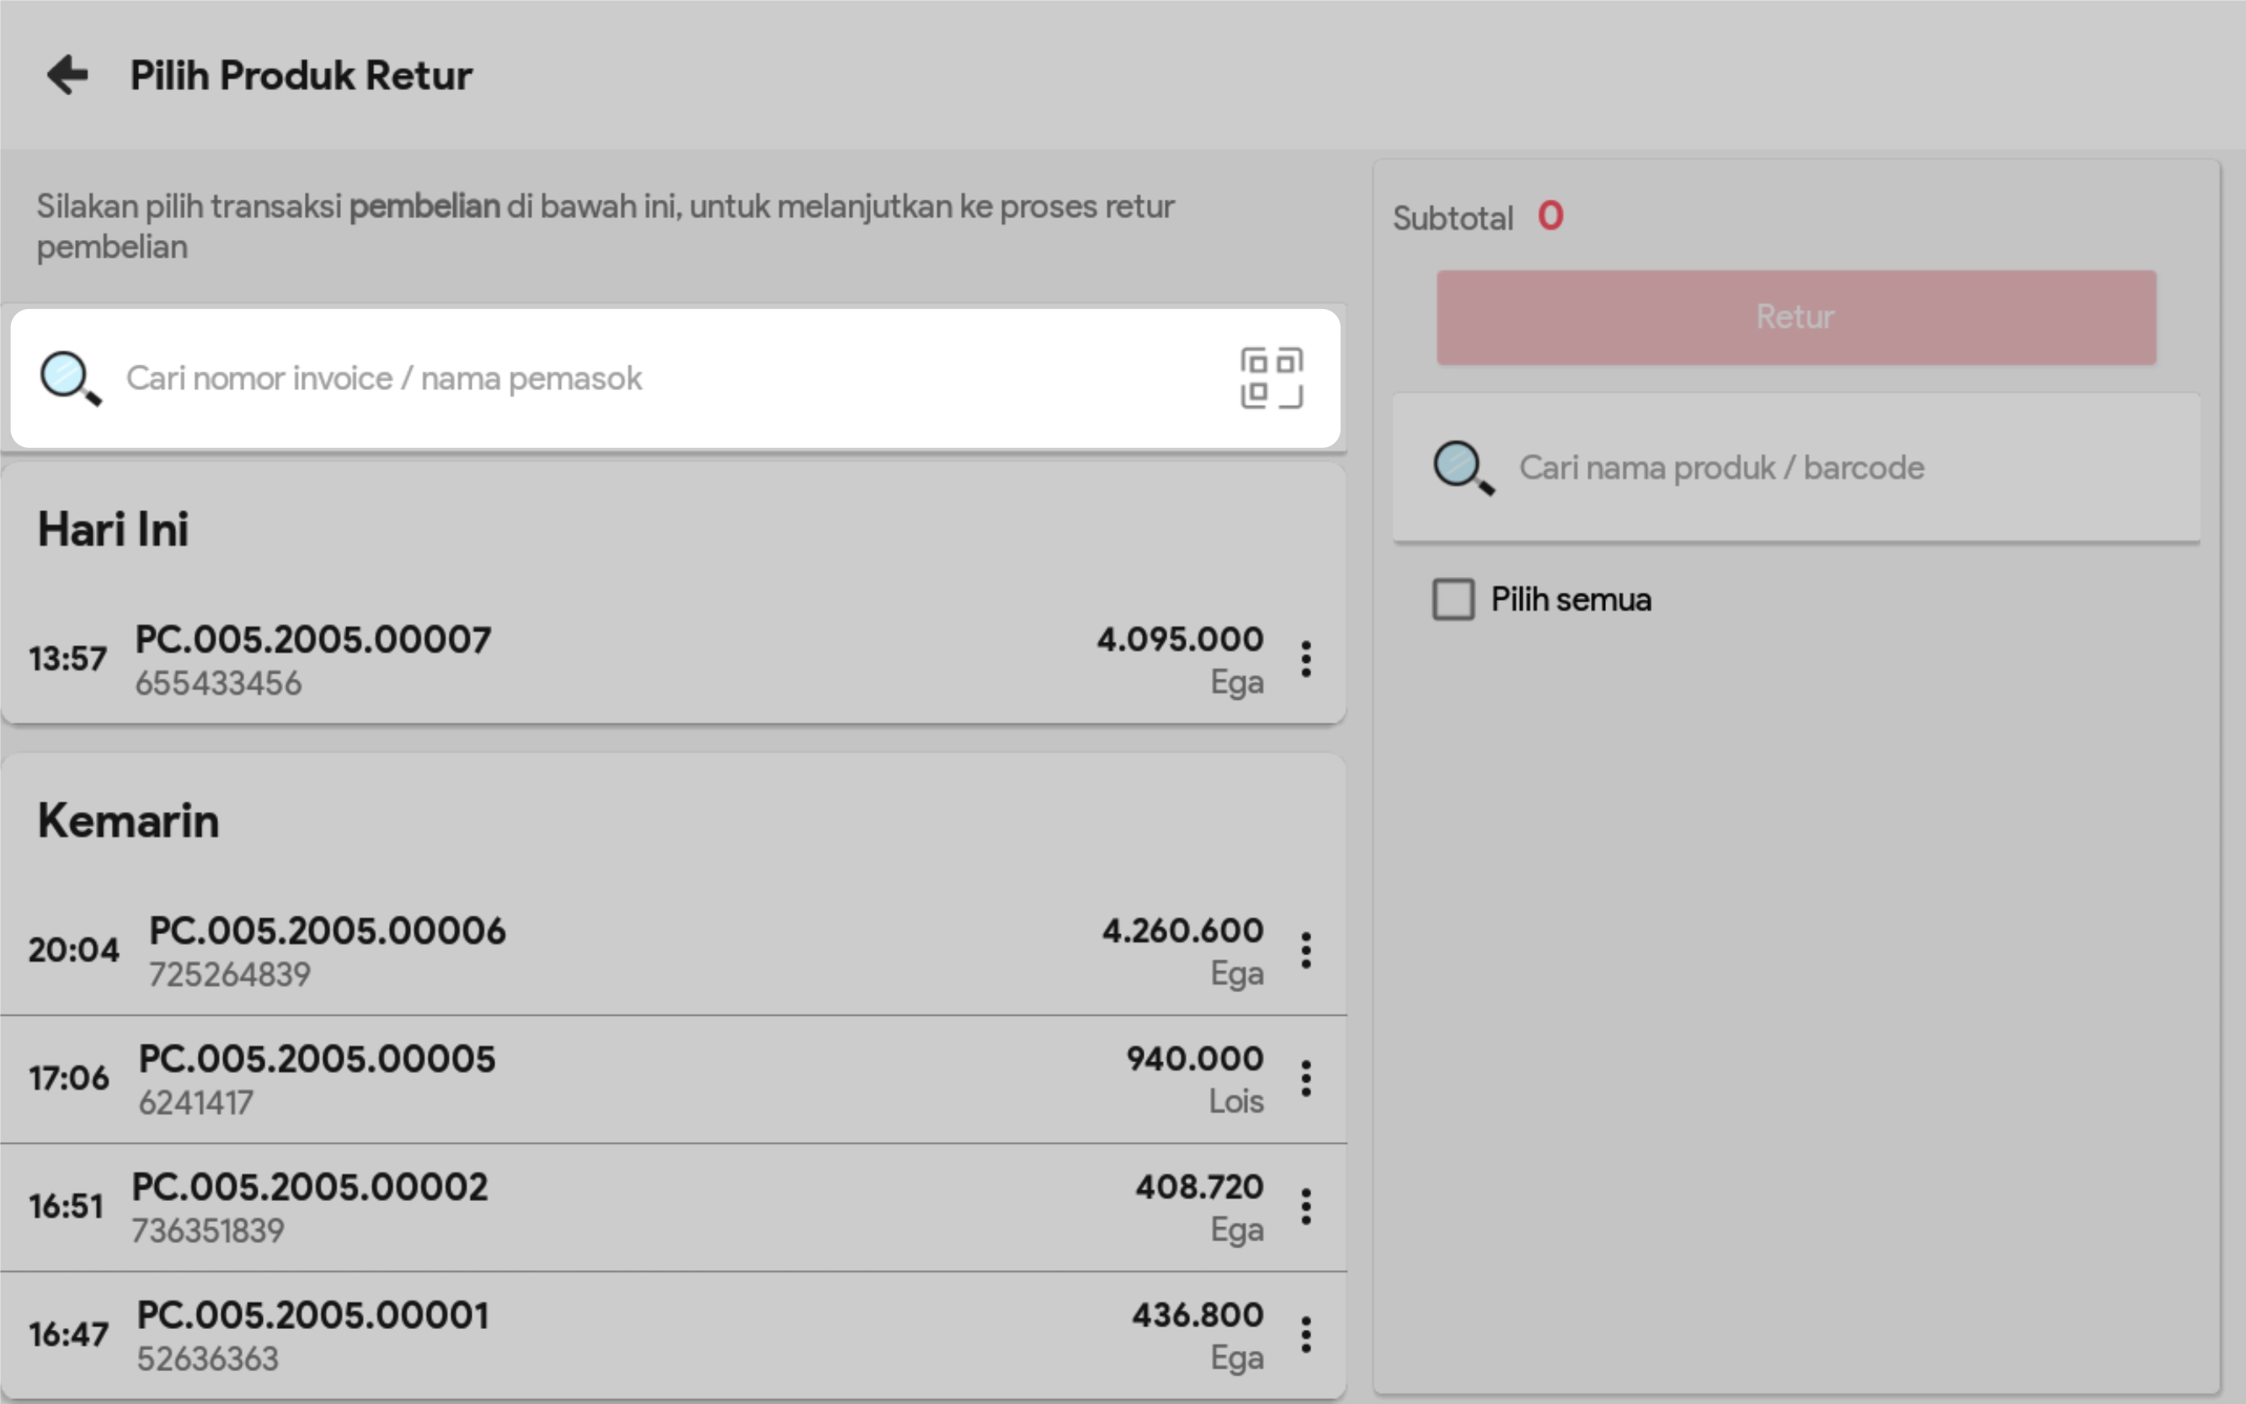The width and height of the screenshot is (2246, 1404).
Task: Open three-dot menu for PC.005.2005.00005
Action: pyautogui.click(x=1305, y=1079)
